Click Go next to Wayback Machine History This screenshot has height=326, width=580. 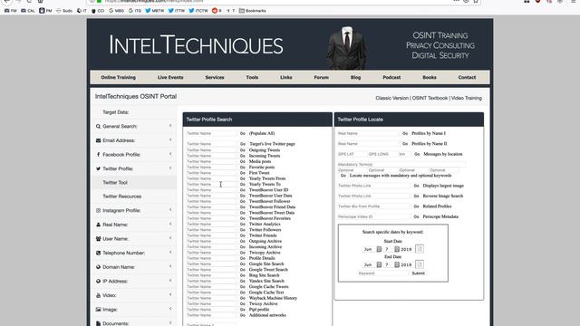coord(243,298)
